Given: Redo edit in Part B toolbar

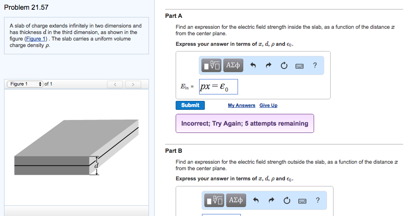Looking at the screenshot, I should click(x=271, y=200).
